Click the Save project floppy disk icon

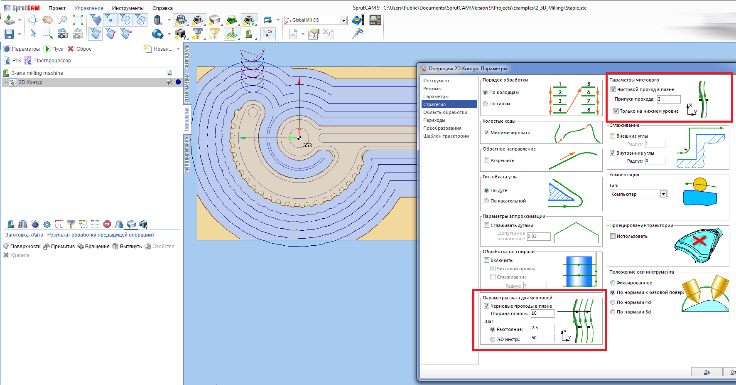(x=9, y=34)
